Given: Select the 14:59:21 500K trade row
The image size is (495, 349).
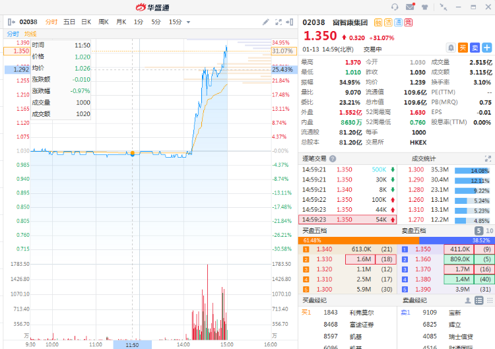Looking at the screenshot, I should click(348, 170).
